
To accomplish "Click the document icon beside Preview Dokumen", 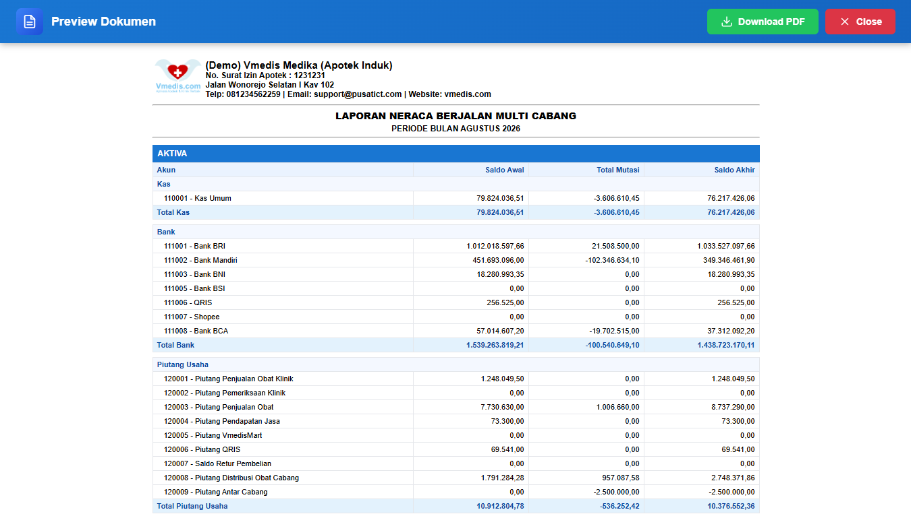I will [30, 22].
